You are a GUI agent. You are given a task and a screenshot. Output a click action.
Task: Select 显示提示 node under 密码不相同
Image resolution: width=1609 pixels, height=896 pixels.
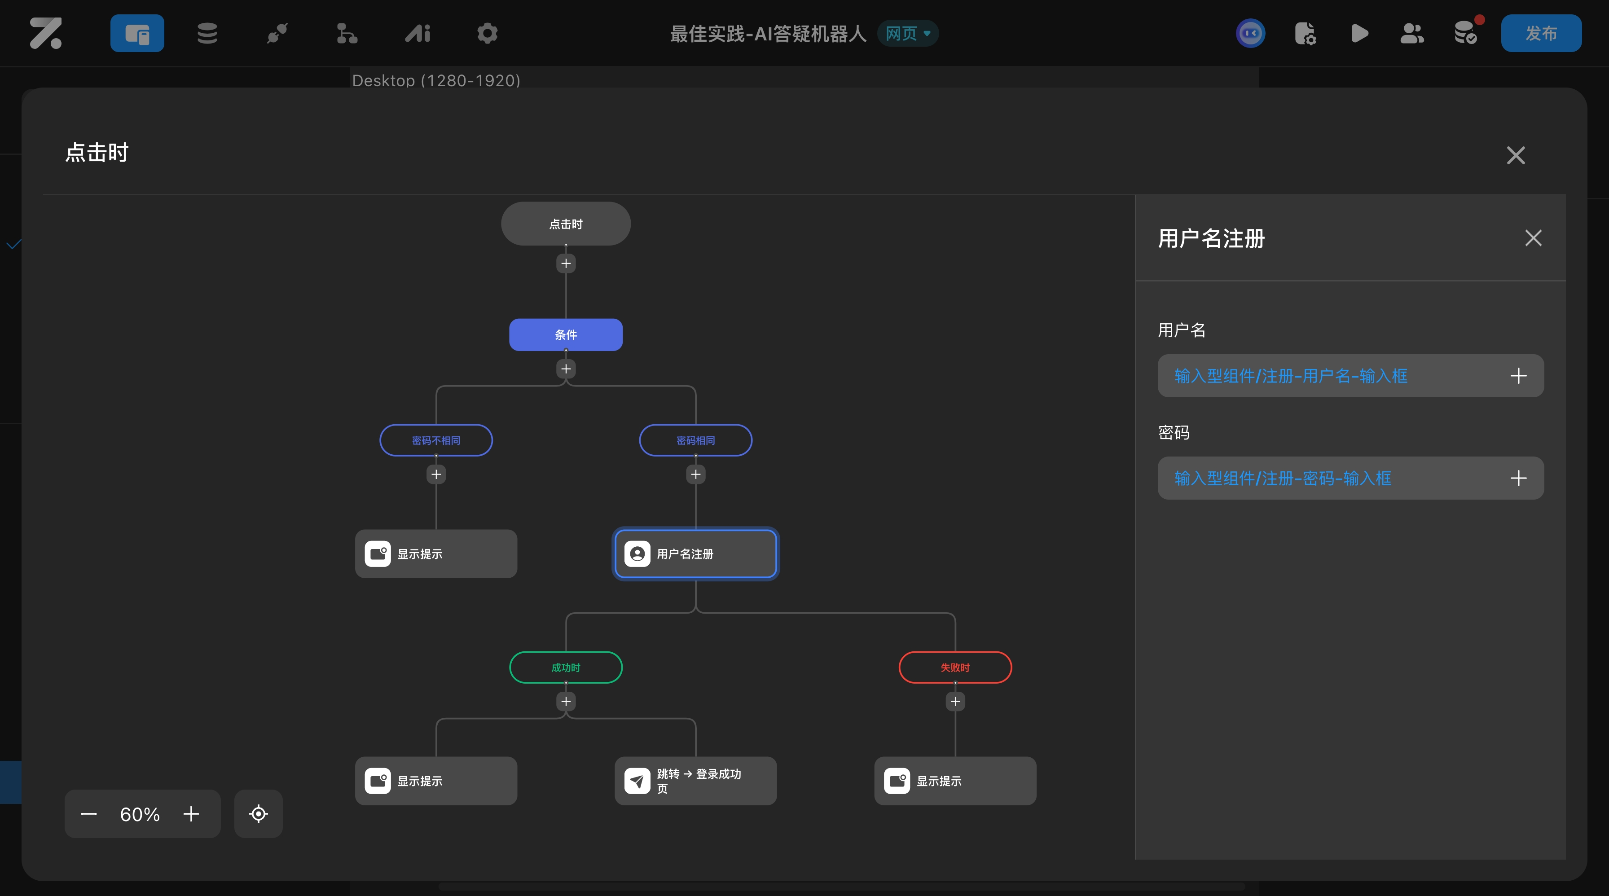pyautogui.click(x=436, y=554)
